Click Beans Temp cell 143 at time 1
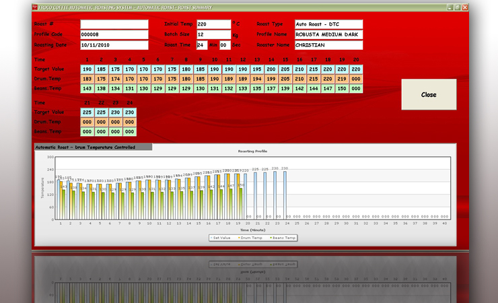 click(87, 88)
